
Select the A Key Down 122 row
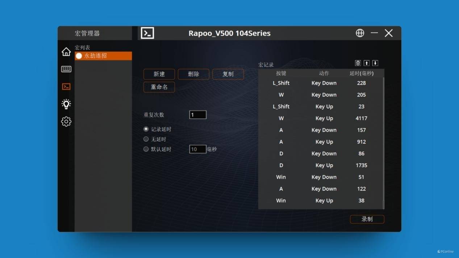tap(321, 189)
